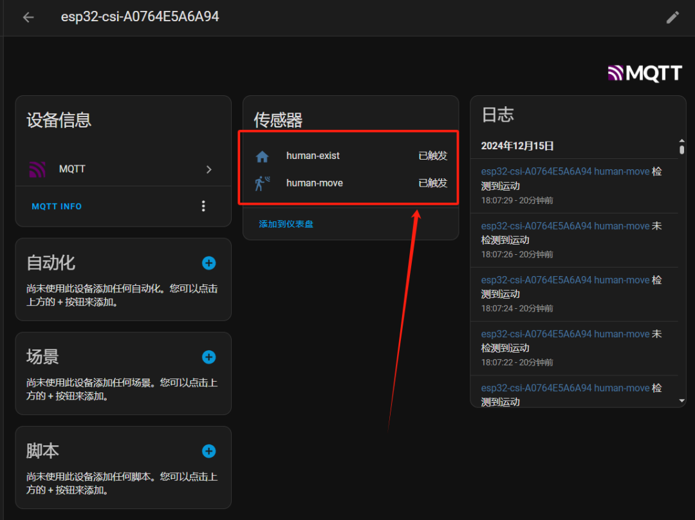Open the human-move sensor entity
Image resolution: width=695 pixels, height=520 pixels.
click(x=350, y=183)
